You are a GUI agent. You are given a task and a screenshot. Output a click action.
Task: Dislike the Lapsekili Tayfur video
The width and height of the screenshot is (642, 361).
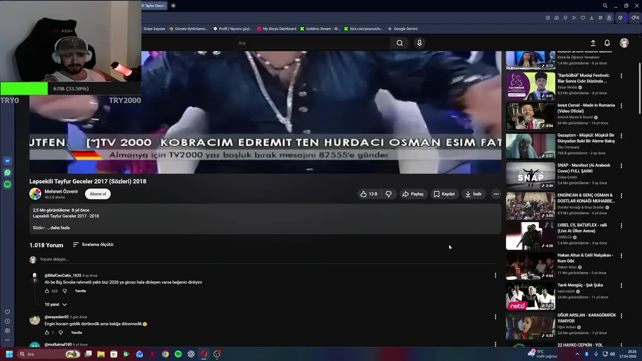[x=389, y=194]
